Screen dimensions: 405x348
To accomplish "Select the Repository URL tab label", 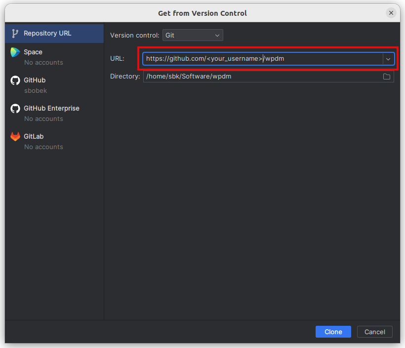I will point(47,34).
